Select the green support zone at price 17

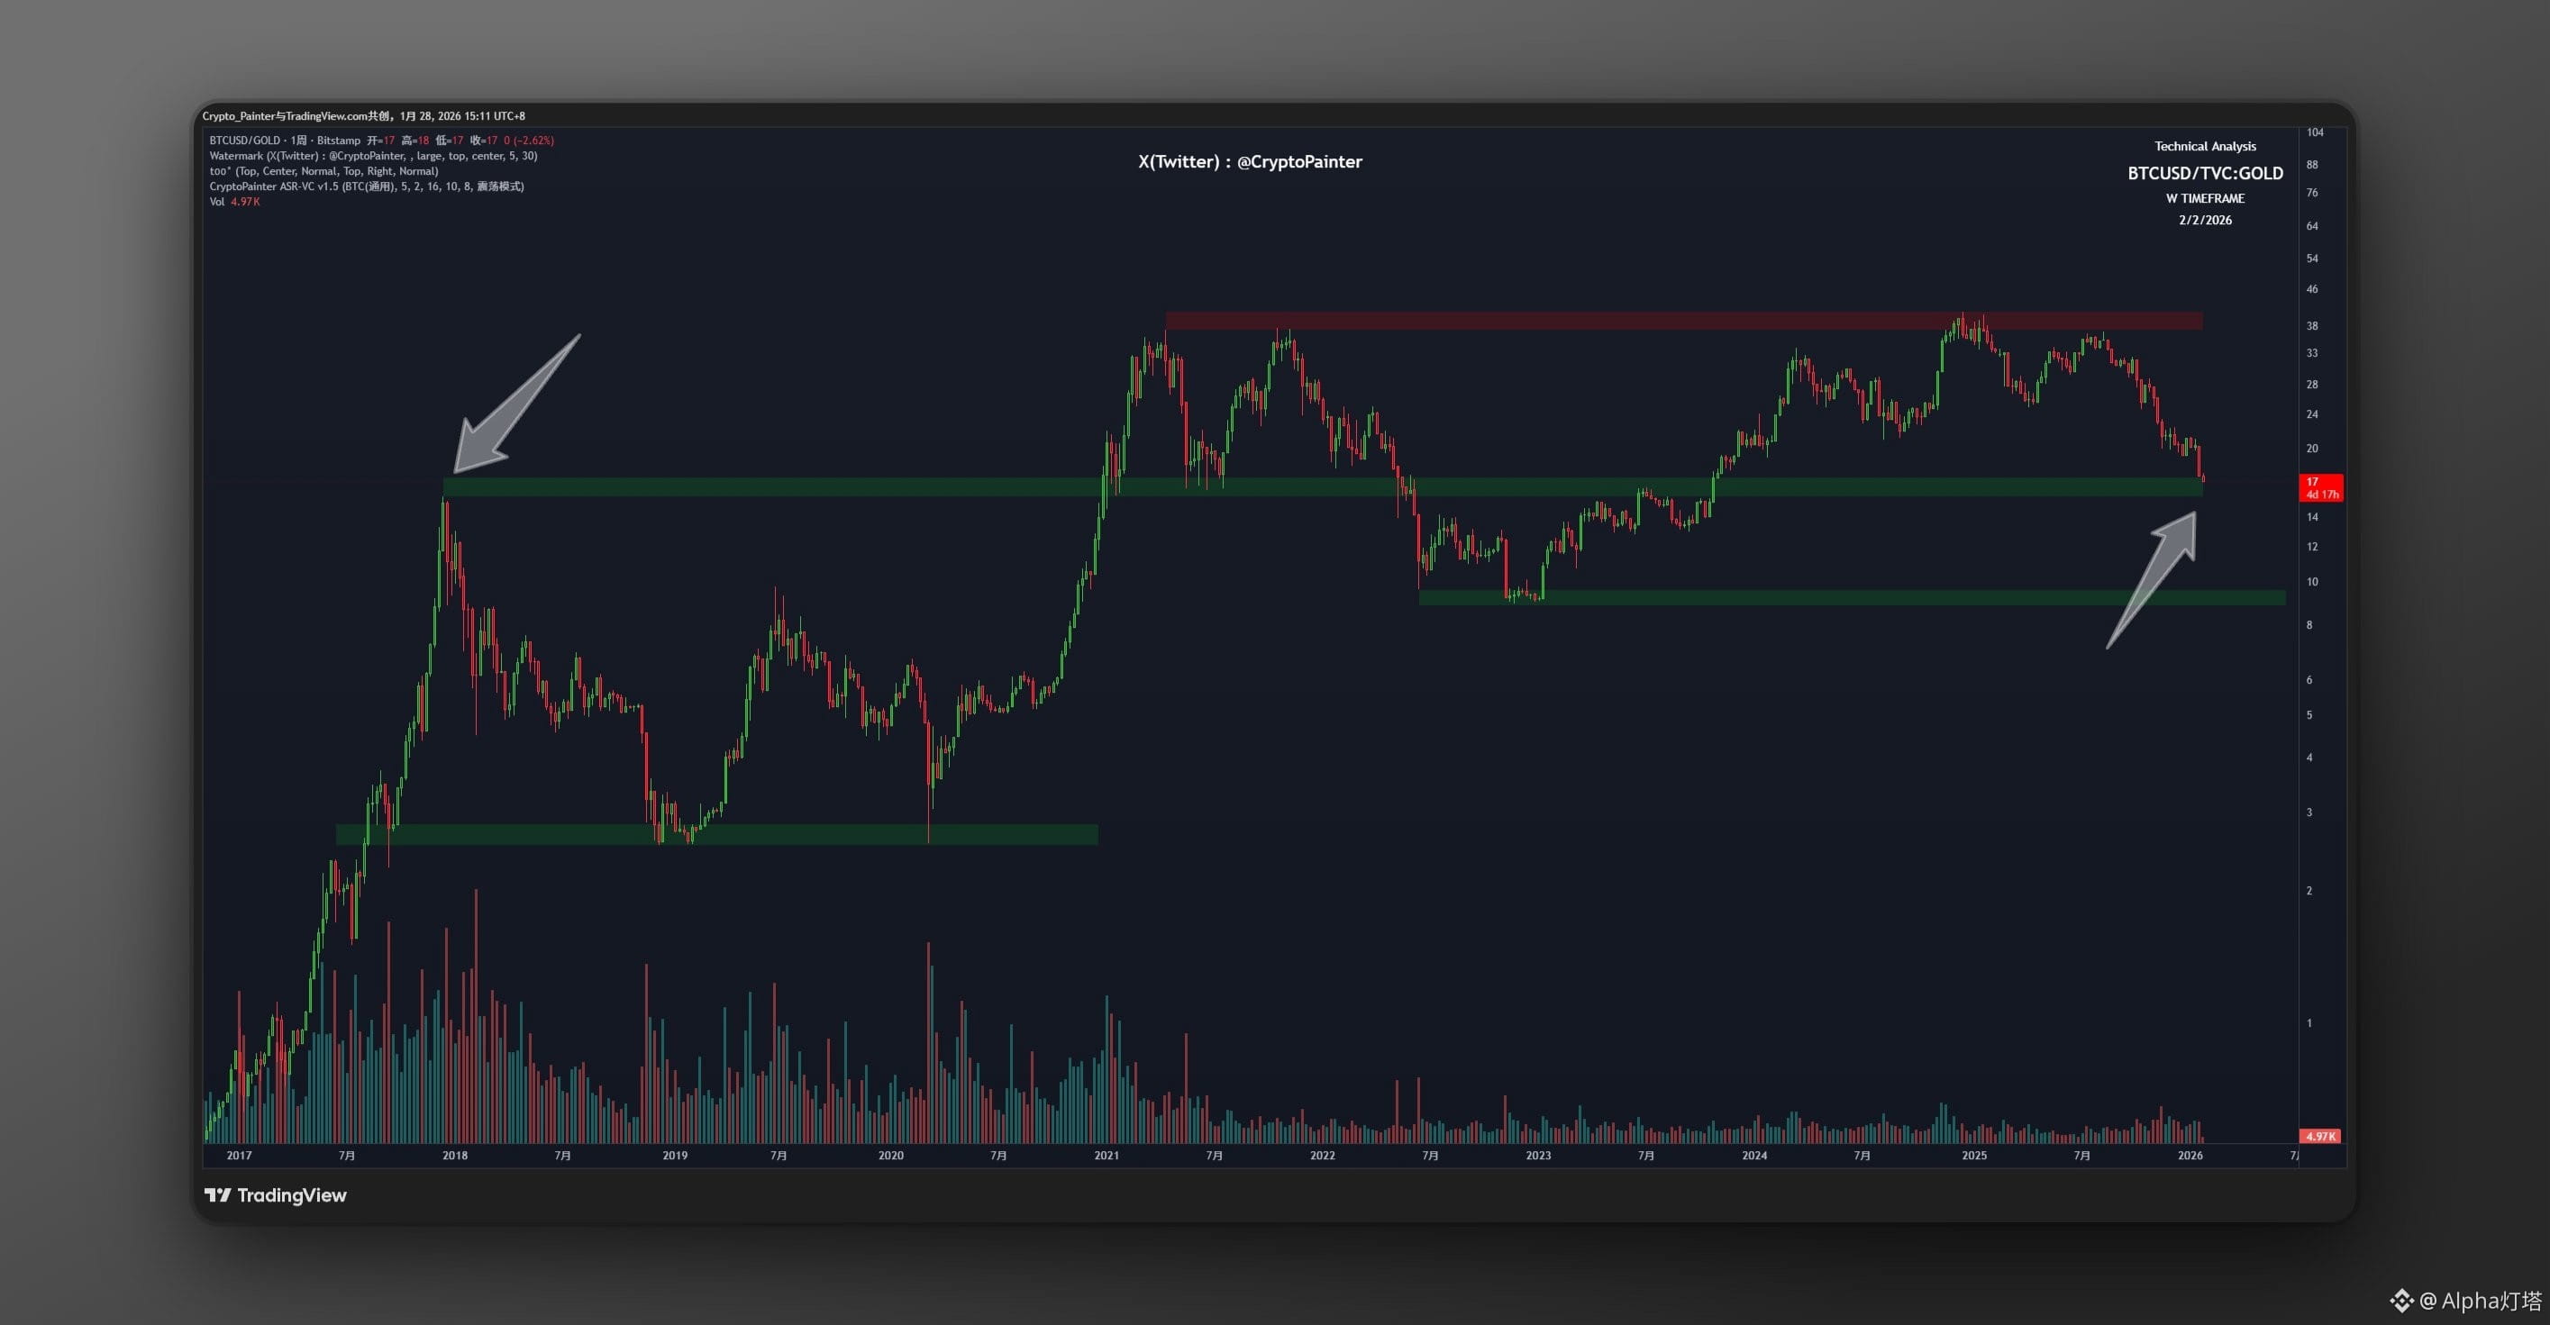(x=1324, y=487)
